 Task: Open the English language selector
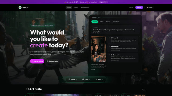(150, 7)
